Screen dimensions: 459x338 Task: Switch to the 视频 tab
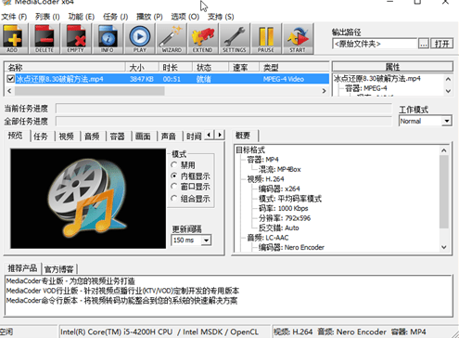point(66,136)
